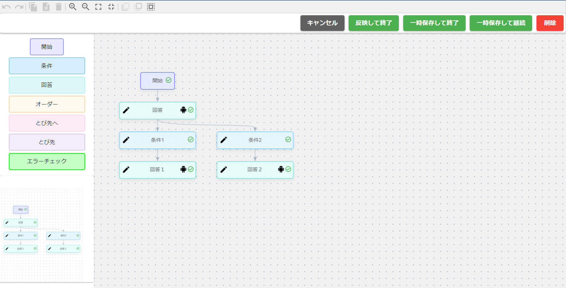Click the 一時保存して継続 button
This screenshot has width=566, height=288.
(x=501, y=23)
